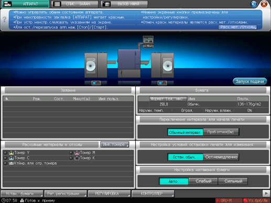Click the red Уз. бр6/Ув status indicator
Viewport: 271px width, 203px height.
[x=257, y=200]
